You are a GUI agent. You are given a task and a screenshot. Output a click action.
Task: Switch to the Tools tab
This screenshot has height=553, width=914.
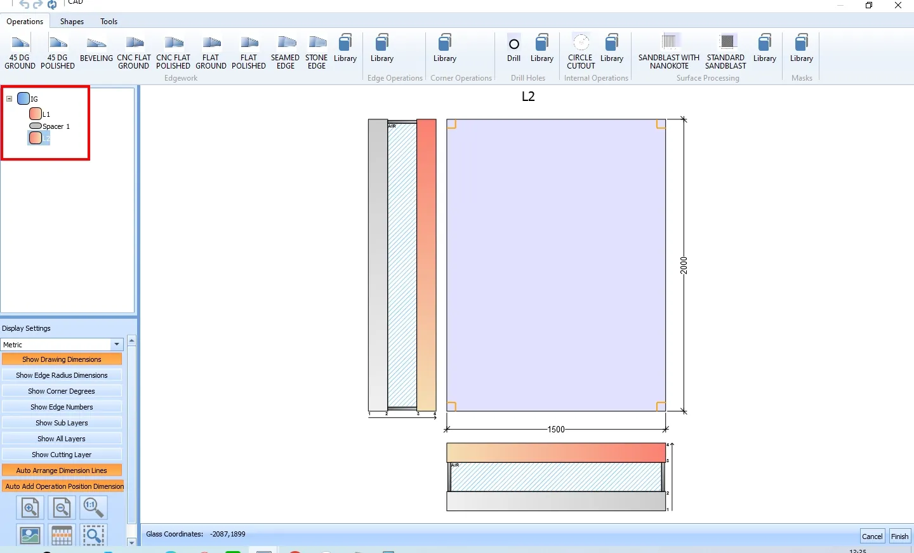[x=109, y=22]
